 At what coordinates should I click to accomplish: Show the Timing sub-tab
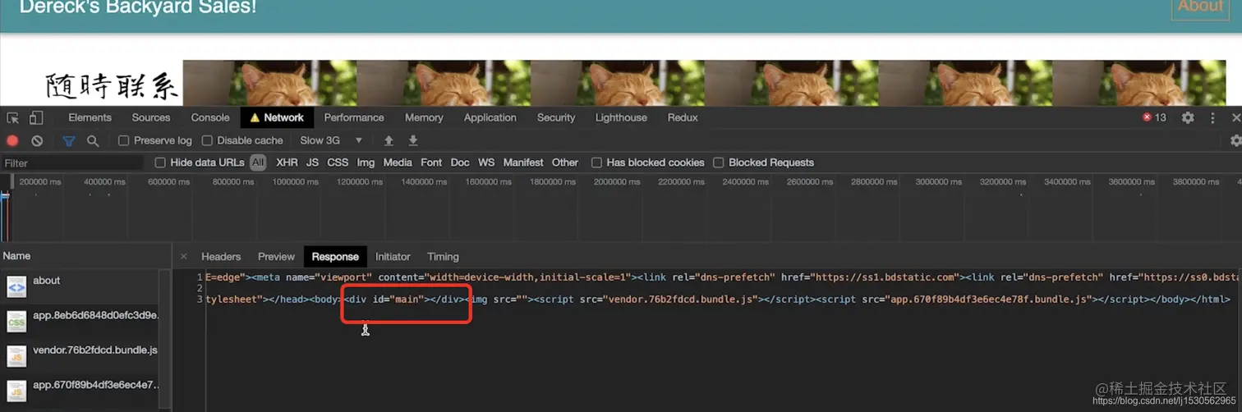point(443,257)
